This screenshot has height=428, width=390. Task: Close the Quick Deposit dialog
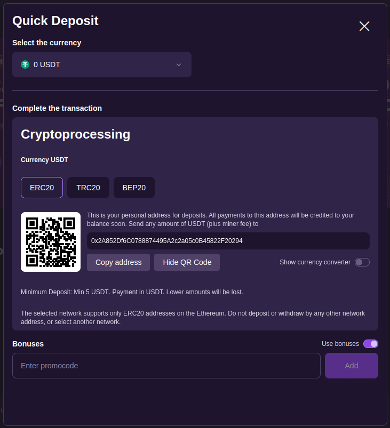click(364, 26)
